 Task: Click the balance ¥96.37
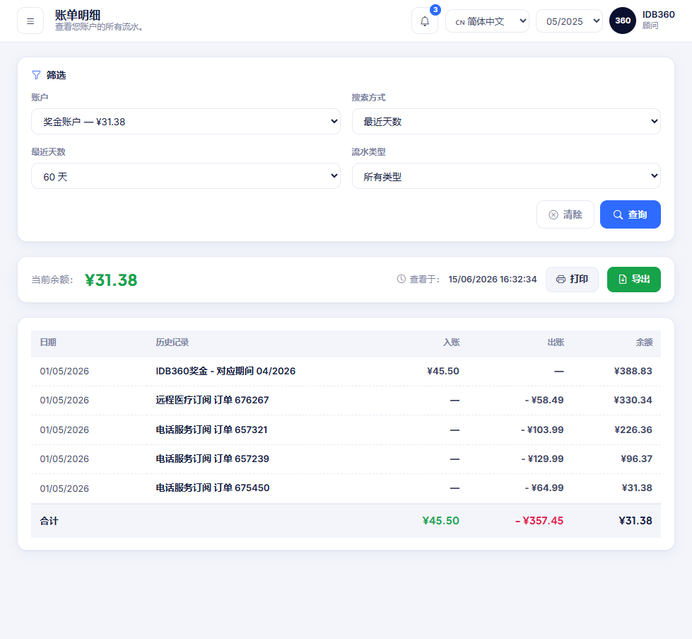point(636,459)
